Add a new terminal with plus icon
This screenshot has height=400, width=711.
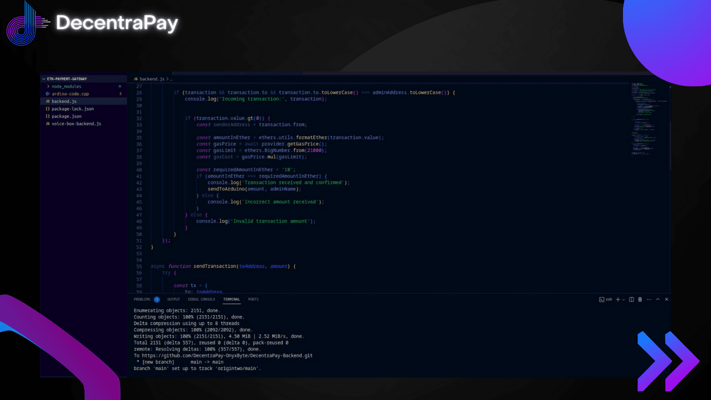tap(618, 299)
